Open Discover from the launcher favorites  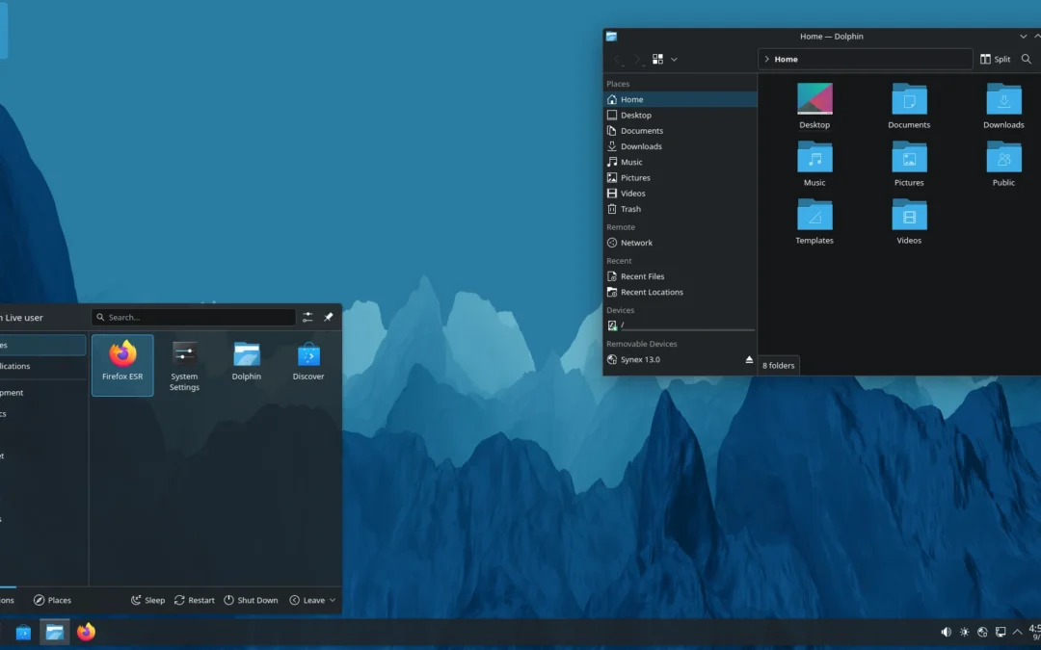(308, 363)
